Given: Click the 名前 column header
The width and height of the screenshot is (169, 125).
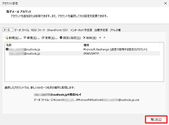Looking at the screenshot, I should (x=44, y=45).
